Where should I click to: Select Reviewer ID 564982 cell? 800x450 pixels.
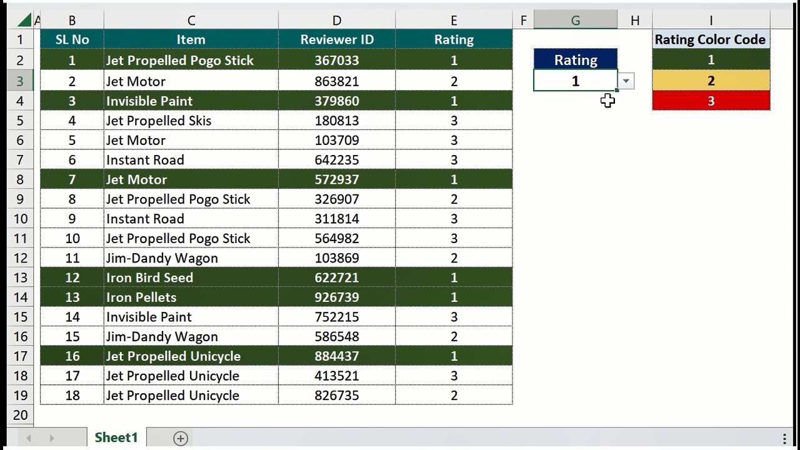coord(337,238)
